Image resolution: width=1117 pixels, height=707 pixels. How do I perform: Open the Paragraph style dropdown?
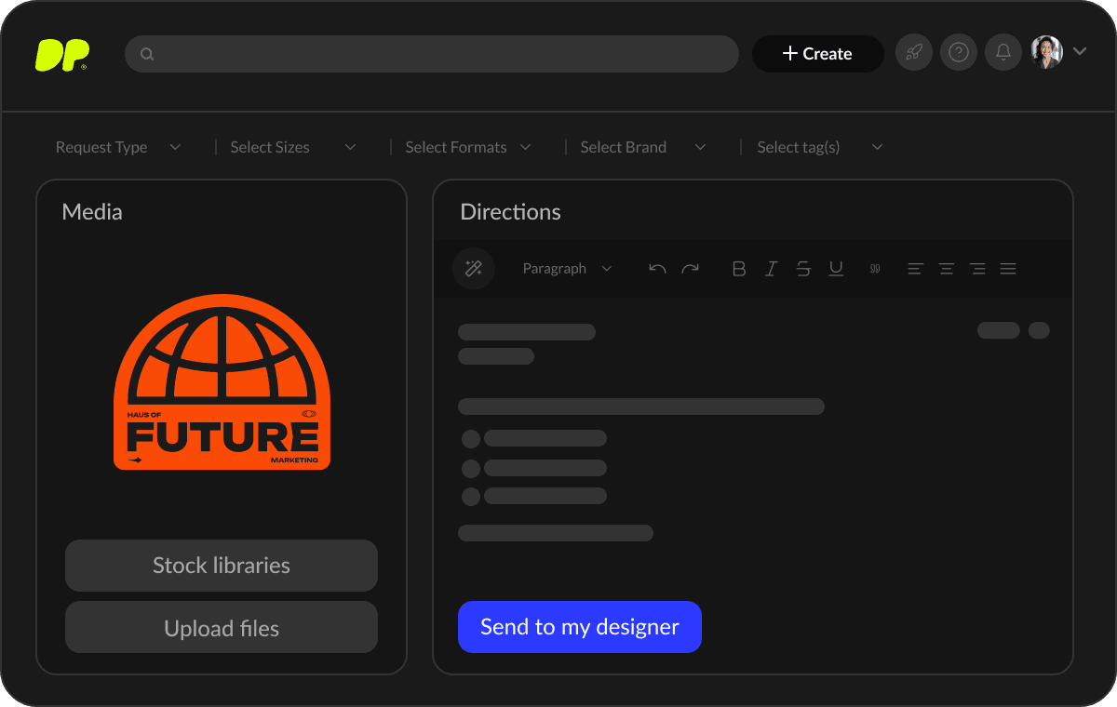point(567,269)
